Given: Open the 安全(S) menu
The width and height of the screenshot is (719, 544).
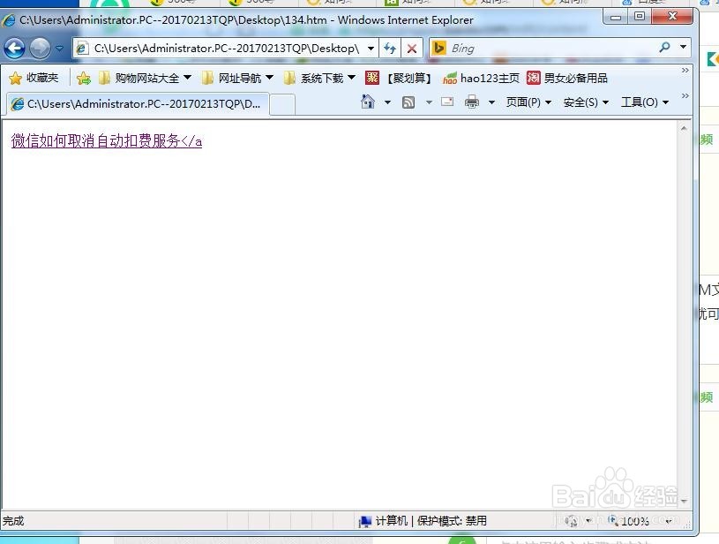Looking at the screenshot, I should (x=586, y=102).
